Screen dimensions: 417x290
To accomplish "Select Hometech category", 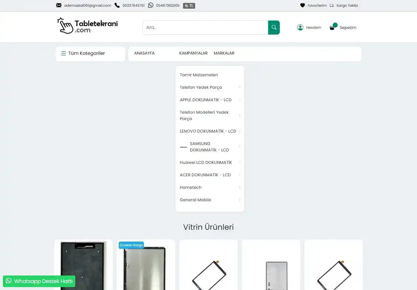I will coord(191,187).
